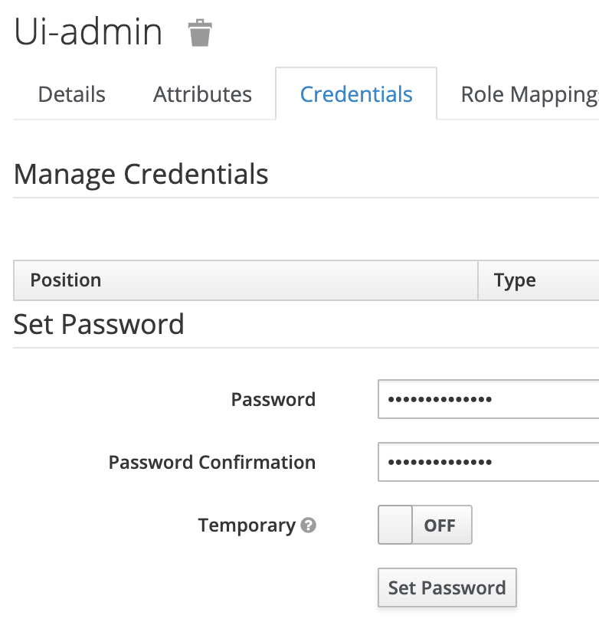Click the Password input field

click(x=483, y=399)
